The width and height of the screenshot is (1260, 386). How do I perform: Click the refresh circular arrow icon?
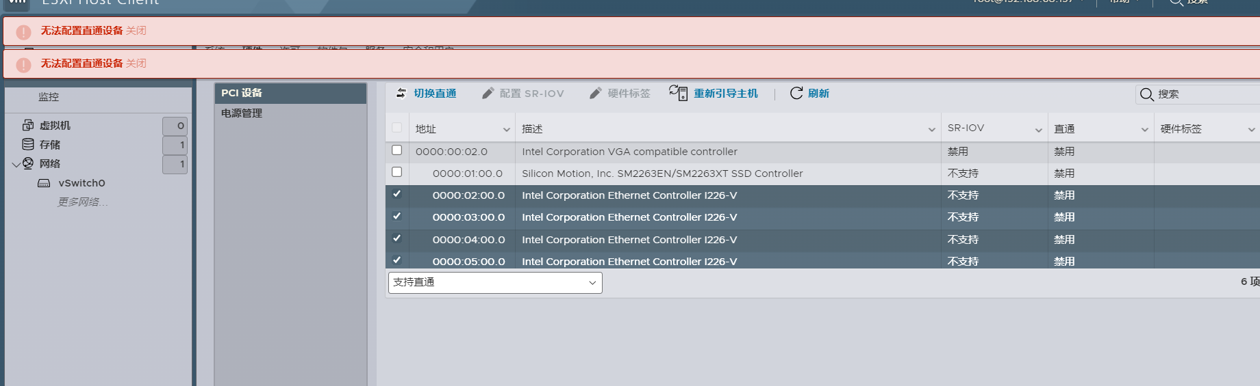(x=796, y=93)
